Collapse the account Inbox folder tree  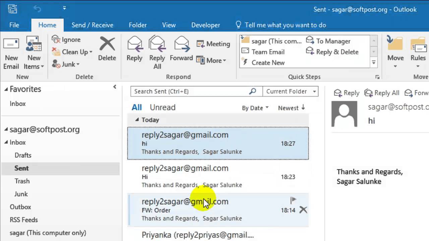tap(6, 142)
